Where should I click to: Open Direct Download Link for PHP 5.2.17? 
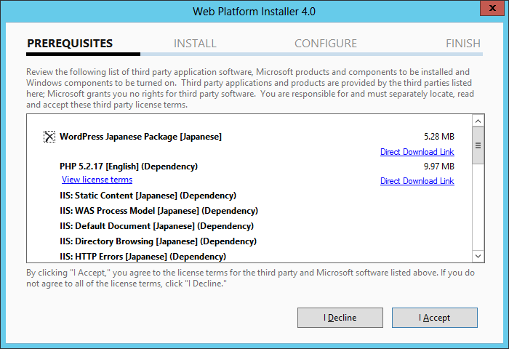[417, 181]
